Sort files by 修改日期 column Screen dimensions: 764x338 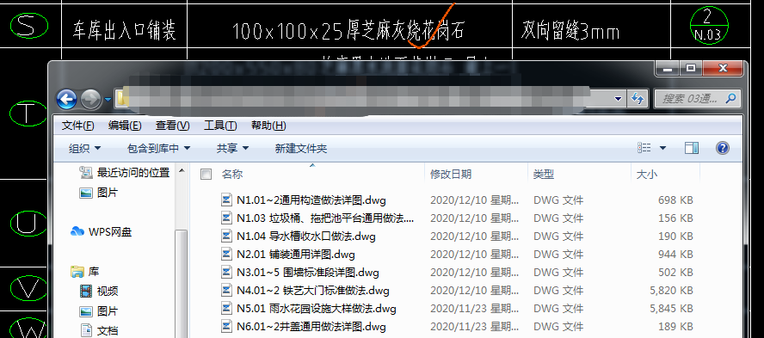[x=451, y=175]
